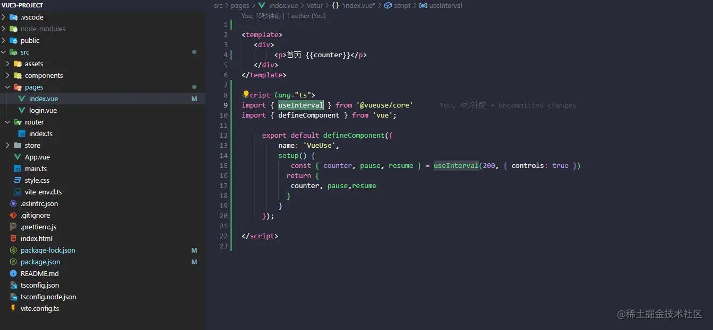Click the 'VueUse' name string on line 13
The height and width of the screenshot is (330, 713).
tap(321, 146)
